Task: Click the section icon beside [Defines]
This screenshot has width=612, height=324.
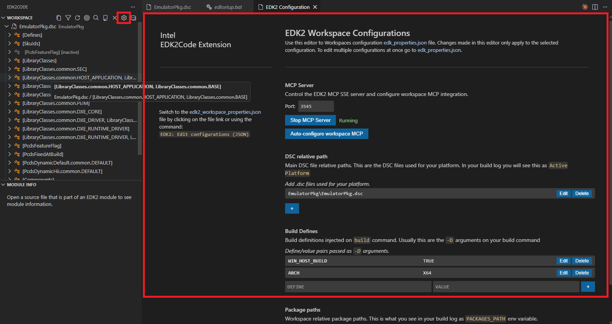Action: click(17, 35)
